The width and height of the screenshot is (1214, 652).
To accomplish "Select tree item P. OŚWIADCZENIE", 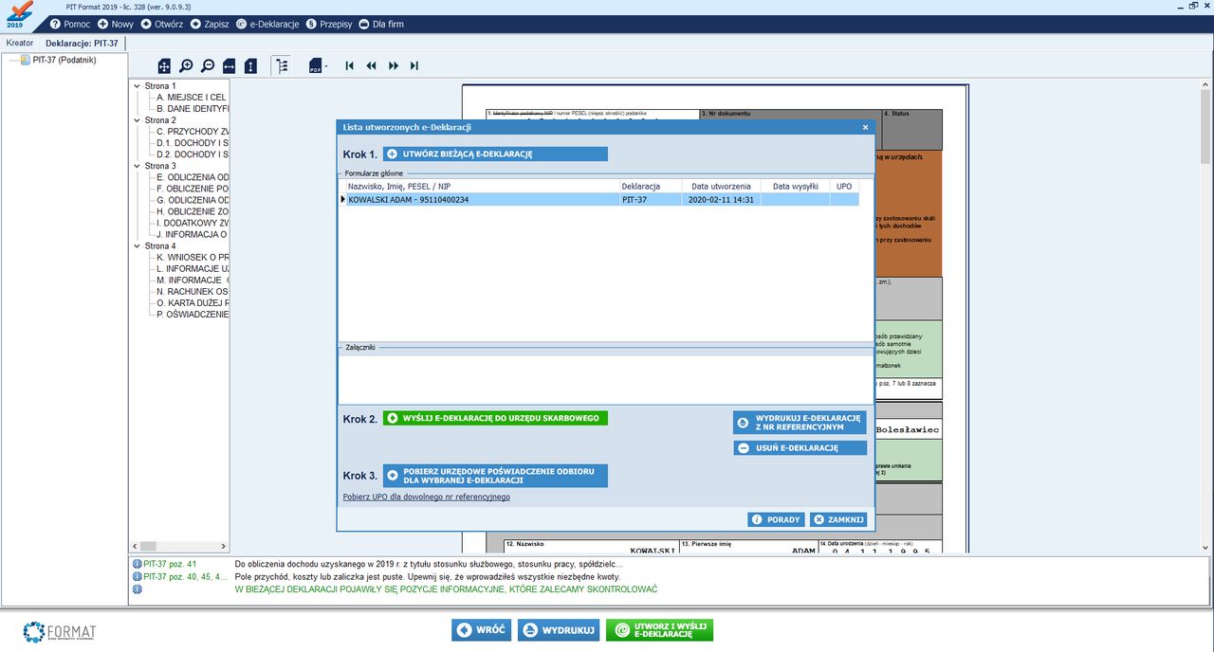I will (193, 314).
